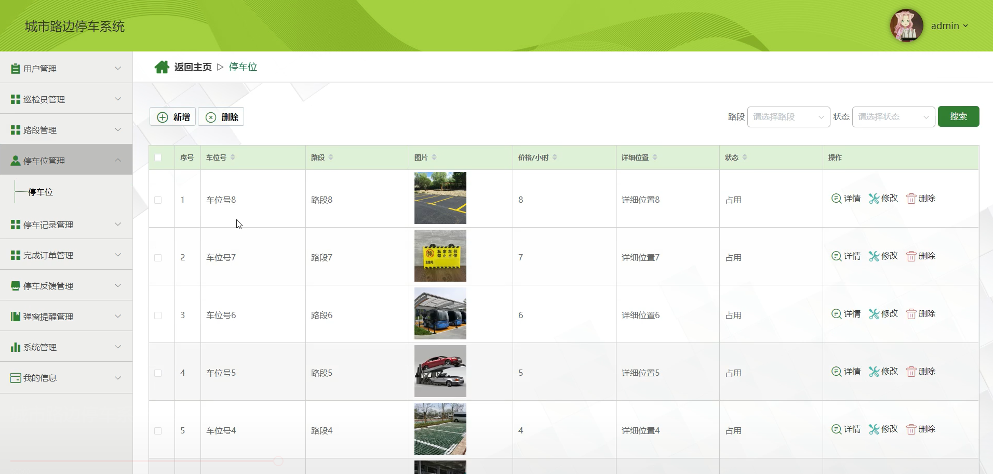Open the yellow sign photo for 车位号7
The height and width of the screenshot is (474, 993).
[x=440, y=256]
